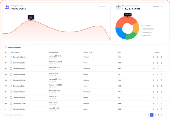Screen dimensions: 170x122
Task: View project 01 via the eye icon
Action: click(x=154, y=57)
